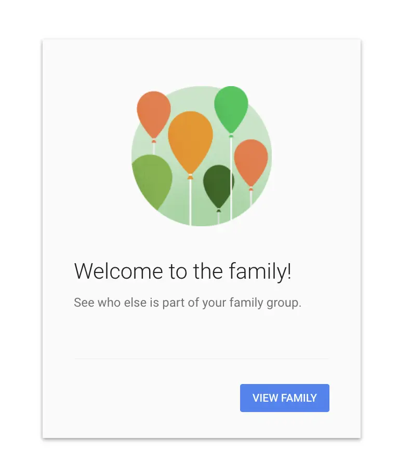The width and height of the screenshot is (397, 466).
Task: Click the knot of the bright green balloon
Action: 231,135
